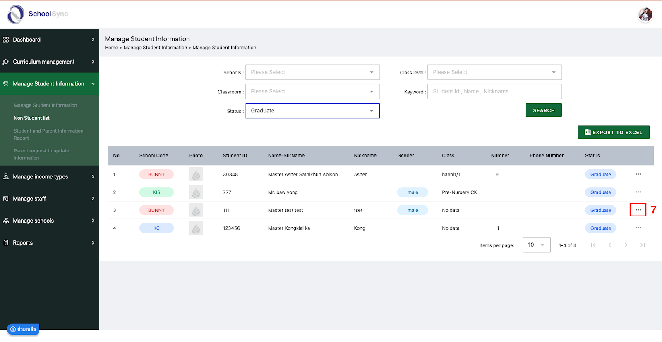
Task: Click the help button at bottom left
Action: pos(23,329)
